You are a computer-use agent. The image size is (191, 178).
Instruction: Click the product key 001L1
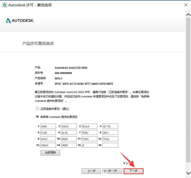point(58,78)
